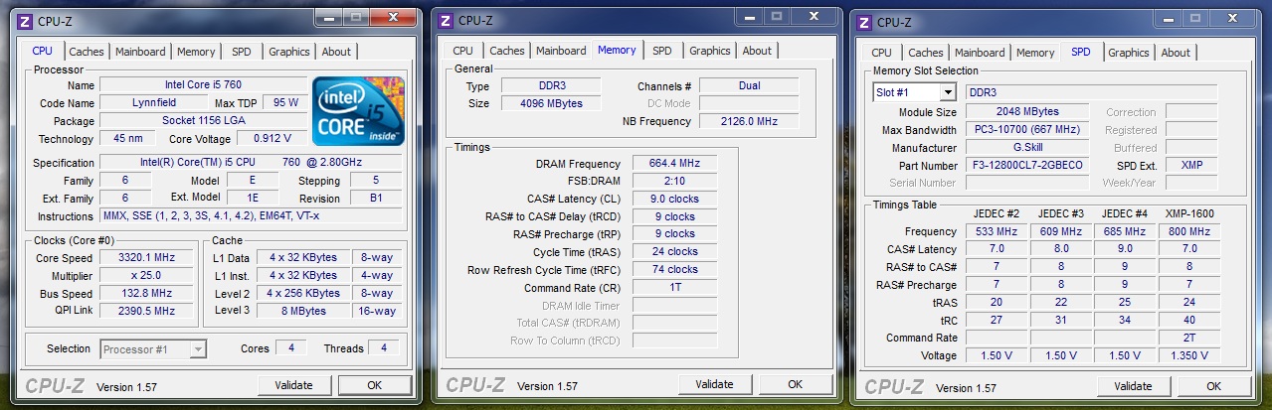Click the SPD Ext. value XMP
Image resolution: width=1272 pixels, height=410 pixels.
pos(1191,165)
